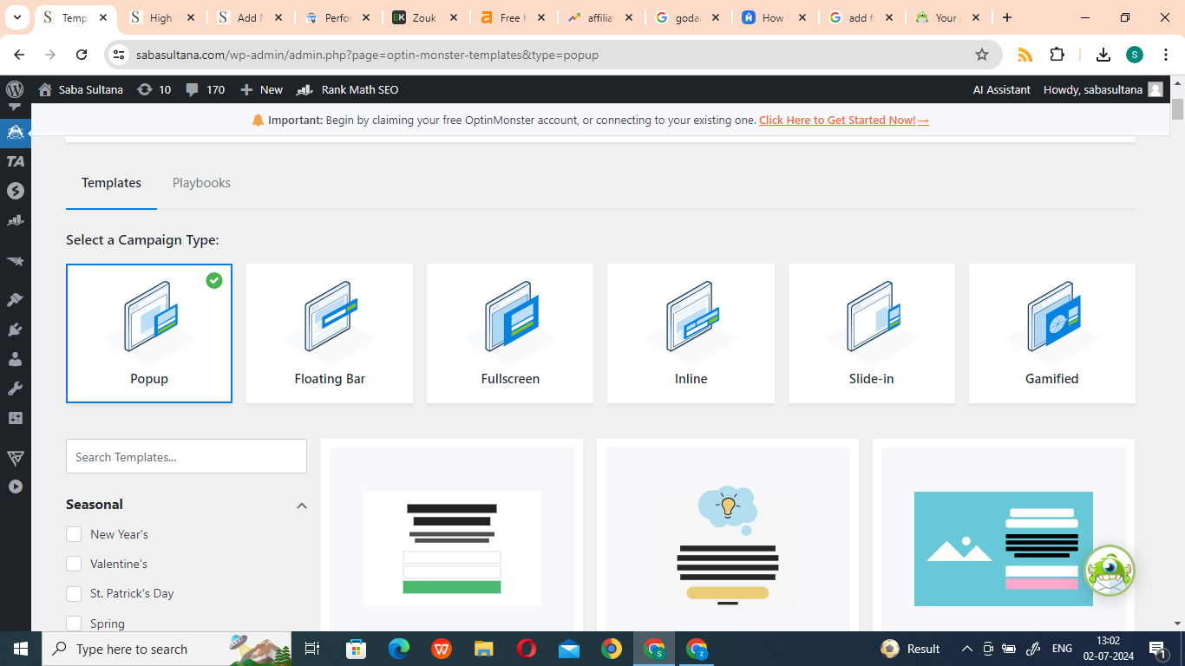Expand the hidden system tray icons

point(966,649)
